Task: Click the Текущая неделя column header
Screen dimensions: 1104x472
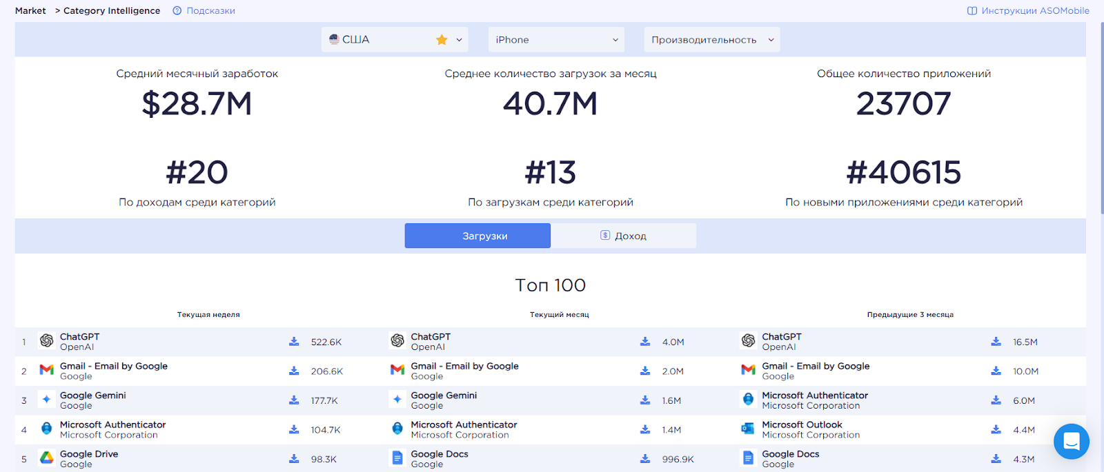Action: click(x=208, y=315)
